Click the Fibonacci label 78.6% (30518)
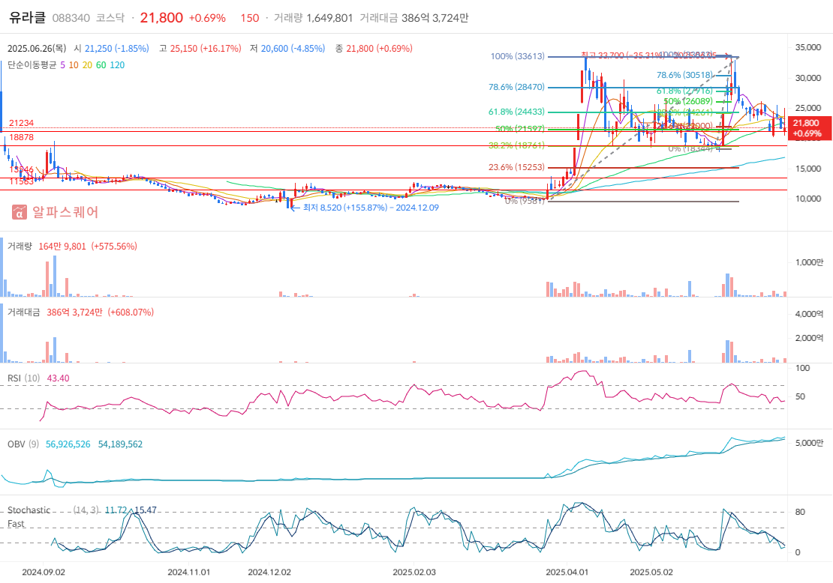833x583 pixels. point(684,76)
